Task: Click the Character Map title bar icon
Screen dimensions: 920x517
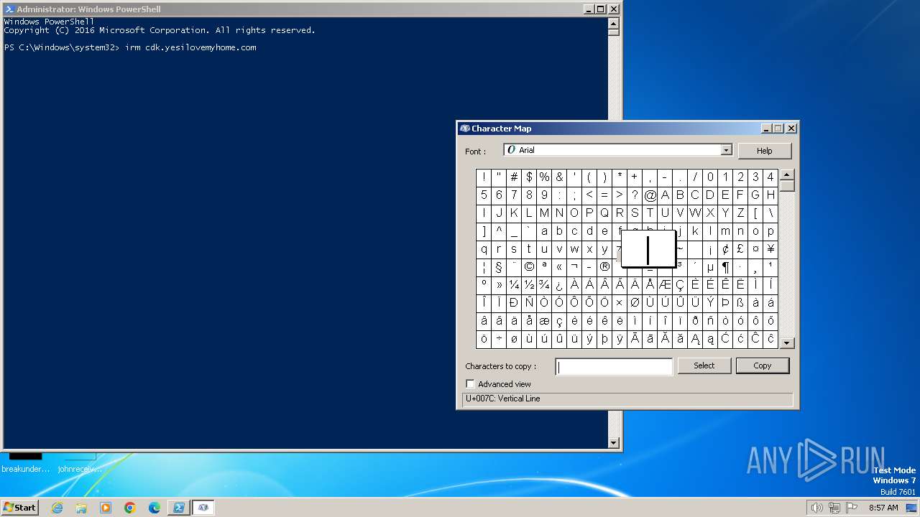Action: (465, 129)
